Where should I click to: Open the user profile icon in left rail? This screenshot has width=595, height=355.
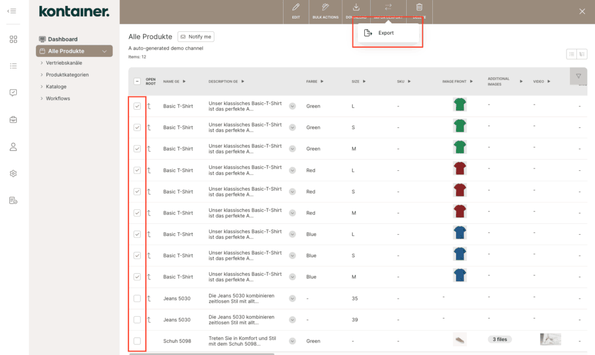pos(13,147)
